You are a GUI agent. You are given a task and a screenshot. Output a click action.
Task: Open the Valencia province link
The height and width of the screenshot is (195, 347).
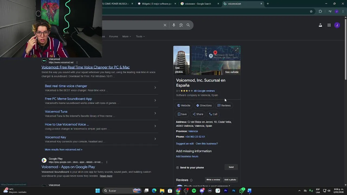193,131
